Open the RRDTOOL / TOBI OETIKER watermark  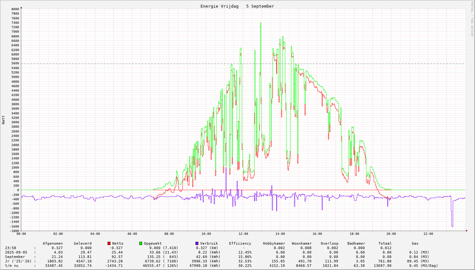[472, 19]
